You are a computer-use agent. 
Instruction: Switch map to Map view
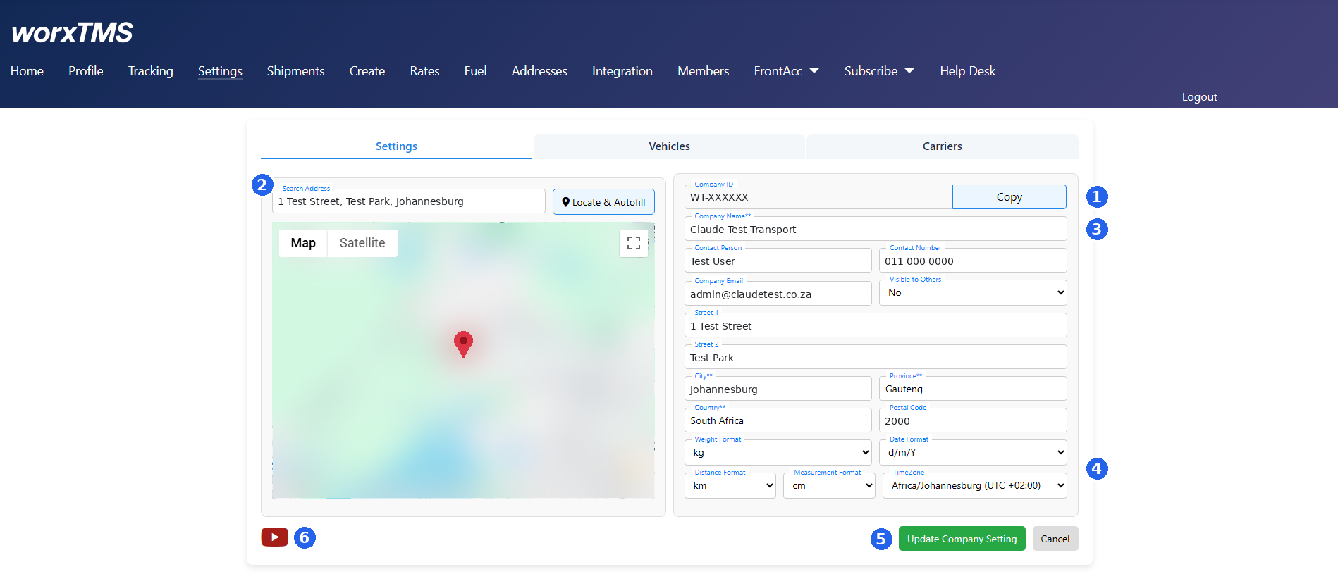click(303, 243)
